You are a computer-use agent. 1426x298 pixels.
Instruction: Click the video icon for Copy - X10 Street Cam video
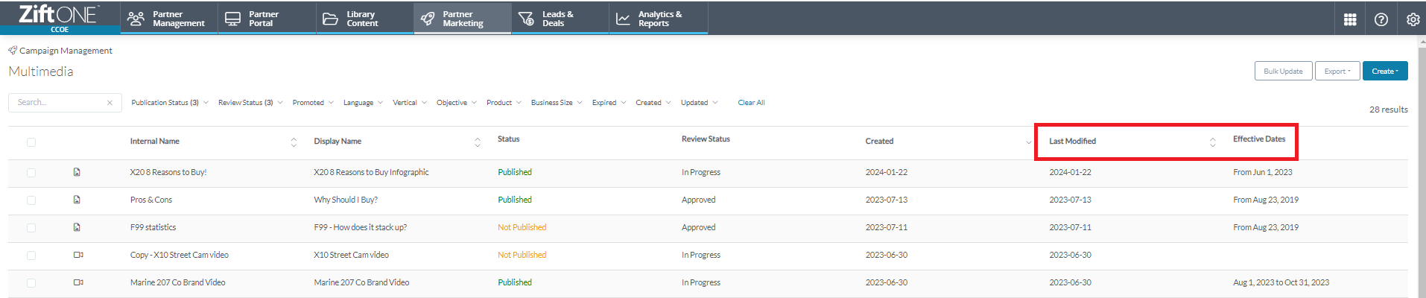[78, 255]
